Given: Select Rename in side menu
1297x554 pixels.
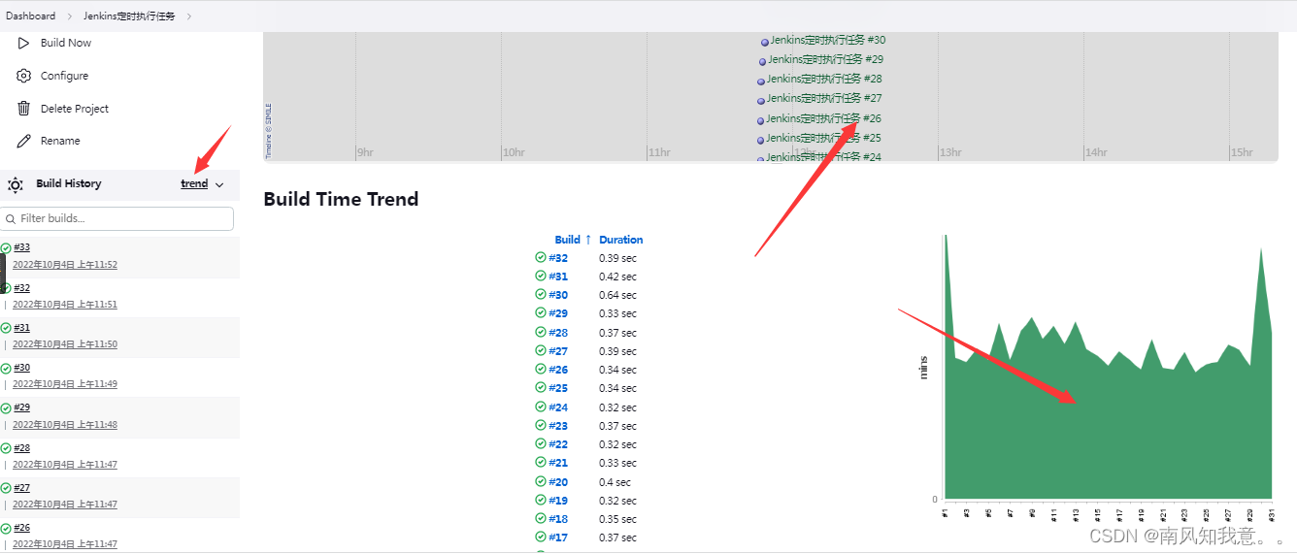Looking at the screenshot, I should click(x=60, y=141).
